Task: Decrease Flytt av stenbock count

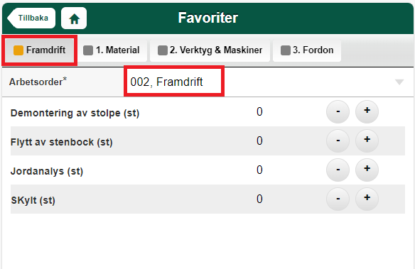Action: (338, 141)
